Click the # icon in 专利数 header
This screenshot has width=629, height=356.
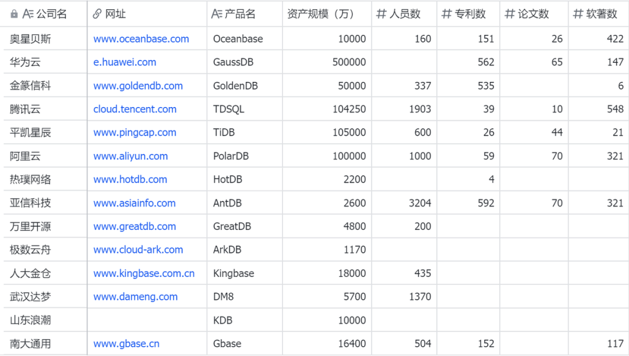tap(447, 14)
